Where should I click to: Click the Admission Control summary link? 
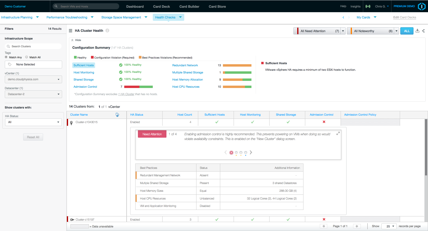click(85, 87)
